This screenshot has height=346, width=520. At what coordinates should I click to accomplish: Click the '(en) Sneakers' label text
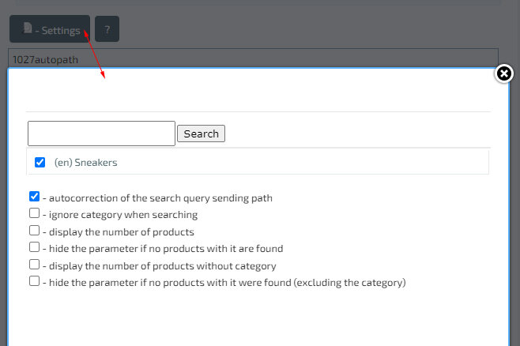(x=85, y=162)
